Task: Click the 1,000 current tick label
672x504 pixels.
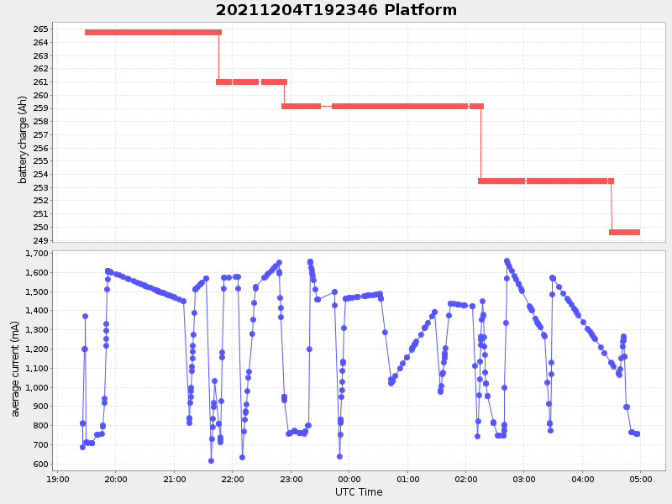Action: coord(37,387)
